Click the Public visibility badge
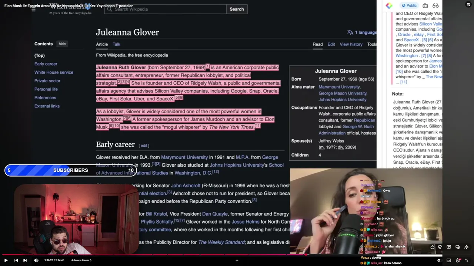 point(409,6)
